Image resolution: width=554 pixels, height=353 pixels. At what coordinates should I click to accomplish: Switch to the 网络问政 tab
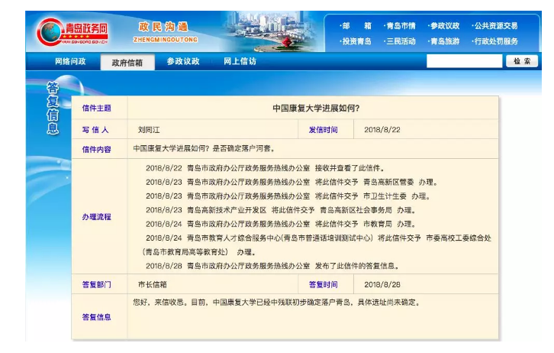coord(70,62)
